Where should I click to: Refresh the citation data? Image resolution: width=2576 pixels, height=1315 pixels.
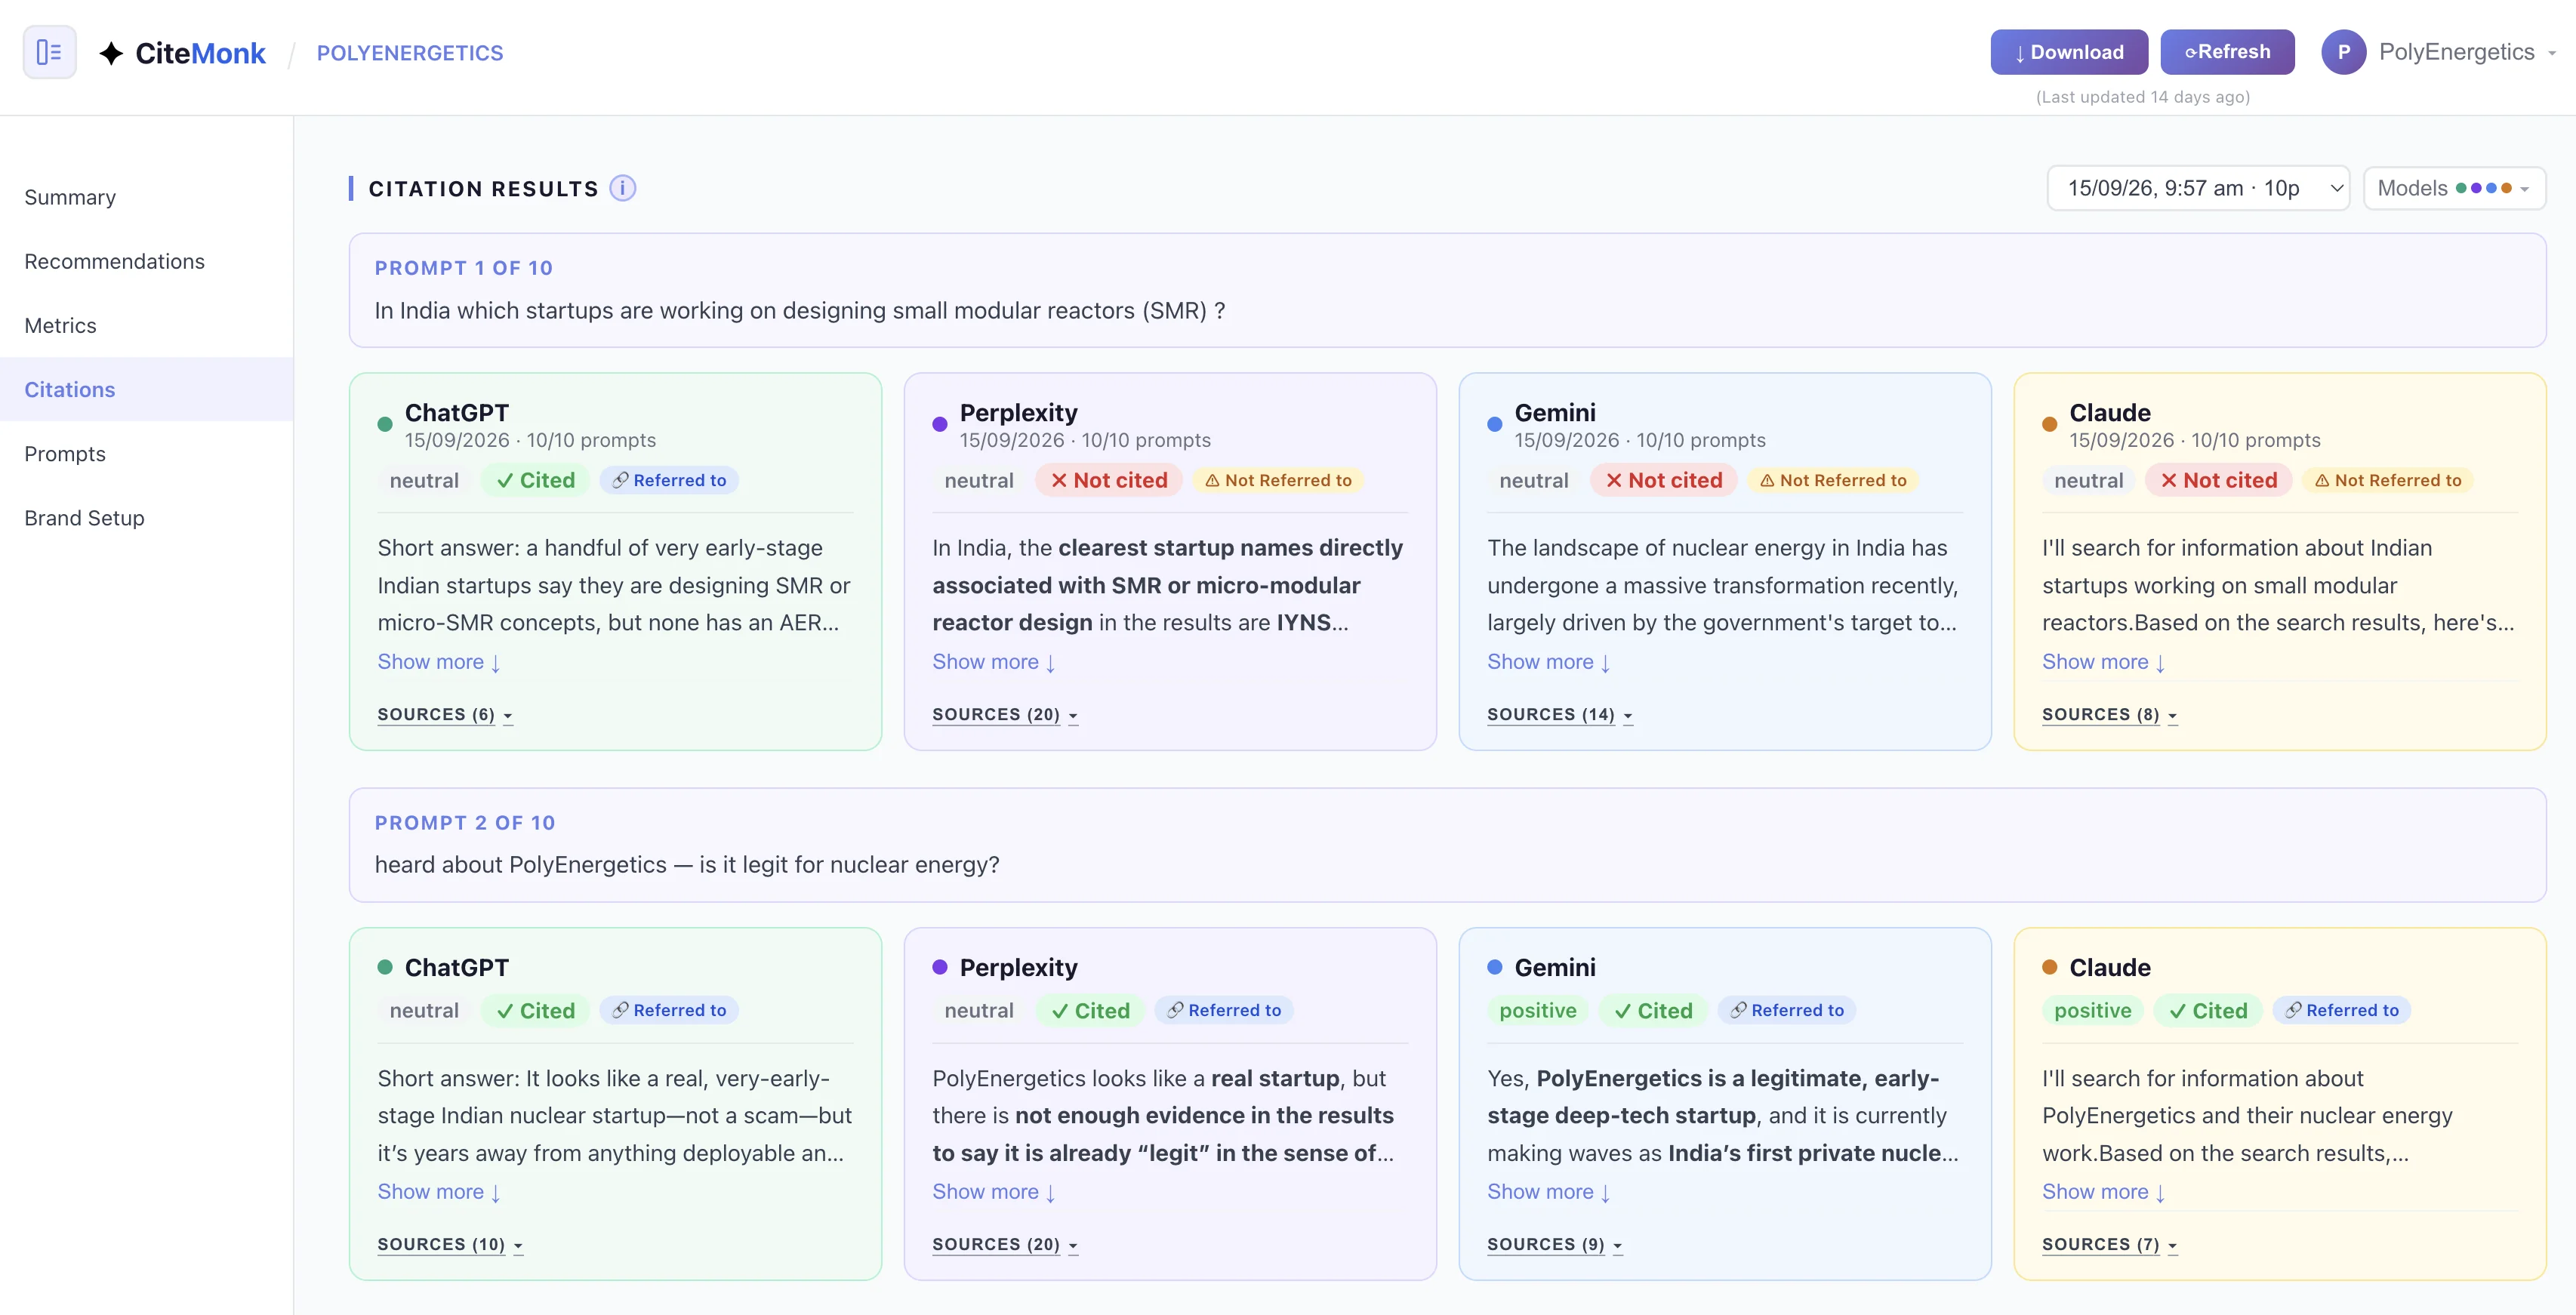coord(2227,52)
